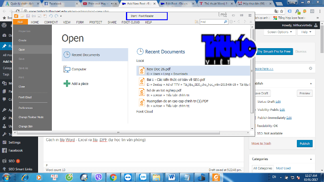Open the PROTECT ribbon tab

[96, 22]
